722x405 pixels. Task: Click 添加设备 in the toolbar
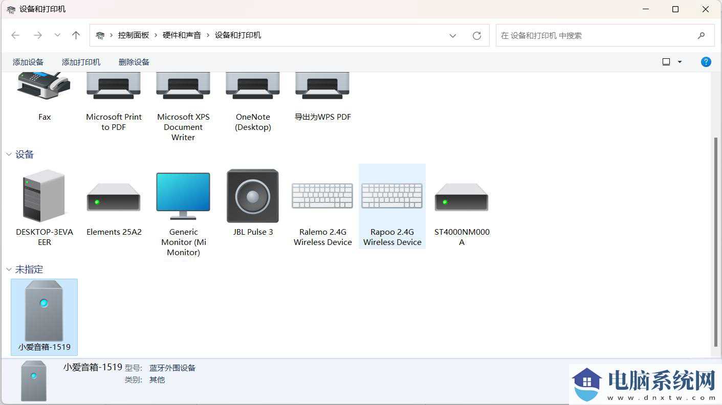pos(28,62)
